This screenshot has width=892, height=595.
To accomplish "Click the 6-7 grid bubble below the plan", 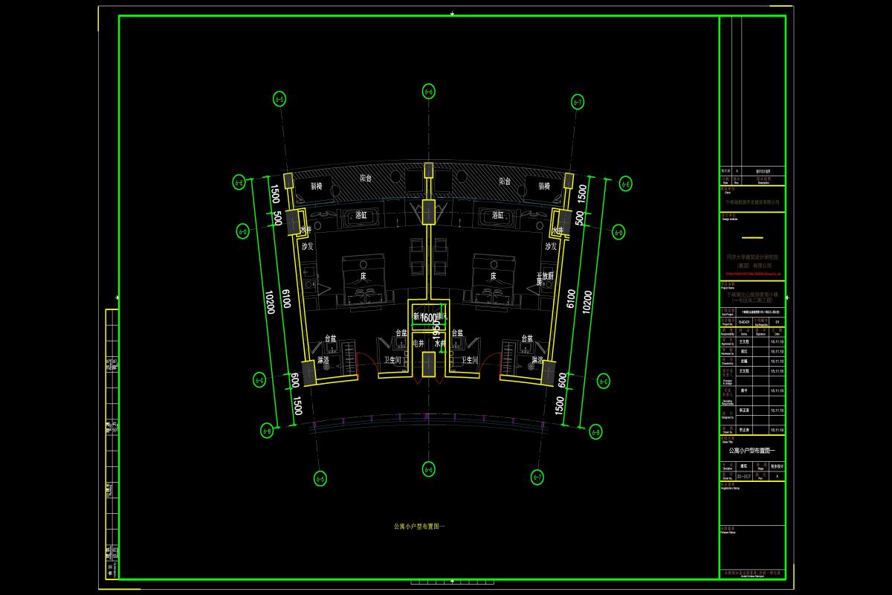I will click(x=537, y=477).
